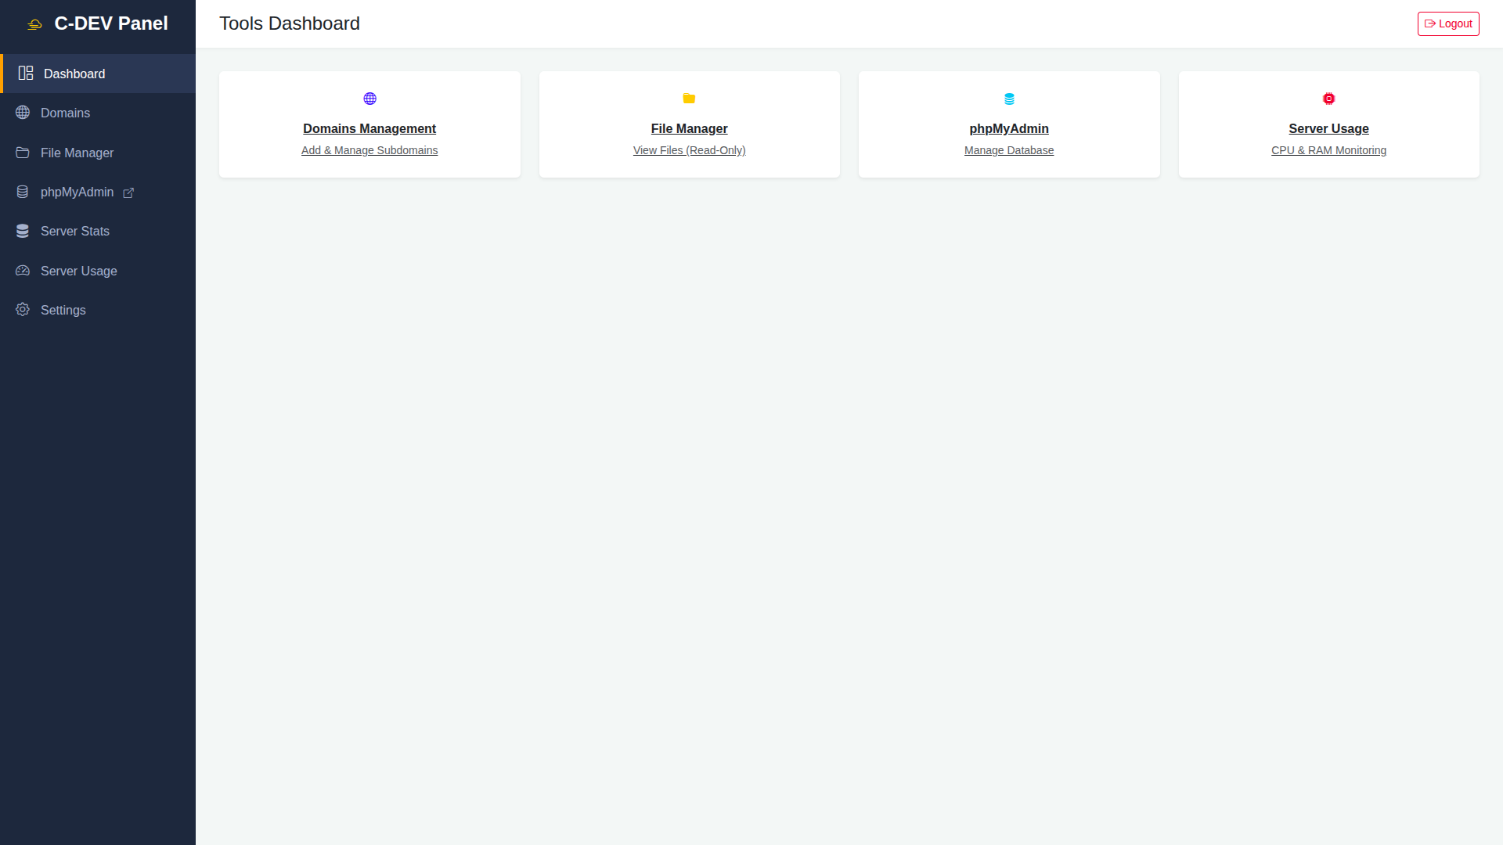1503x845 pixels.
Task: Click the Tools Dashboard page heading
Action: tap(290, 23)
